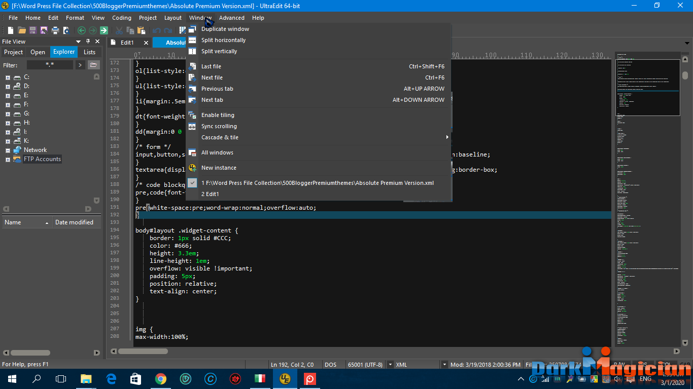Click the Filter text input field
The image size is (693, 389).
(x=50, y=65)
